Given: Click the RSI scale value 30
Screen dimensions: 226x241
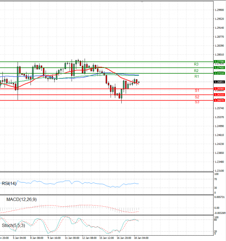Looking at the screenshot, I should coord(215,188).
